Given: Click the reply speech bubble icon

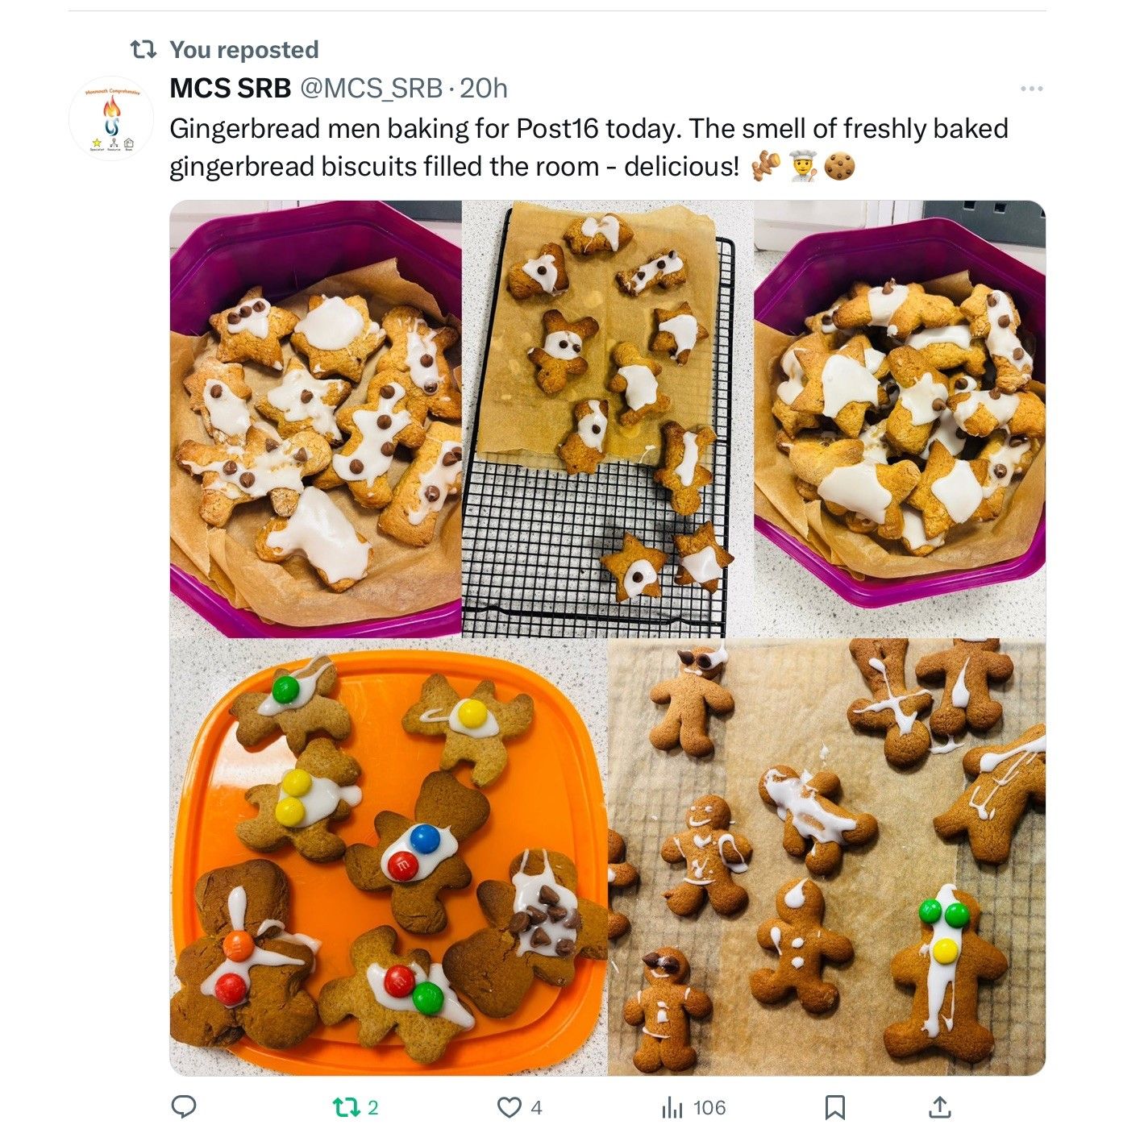Looking at the screenshot, I should 184,1107.
